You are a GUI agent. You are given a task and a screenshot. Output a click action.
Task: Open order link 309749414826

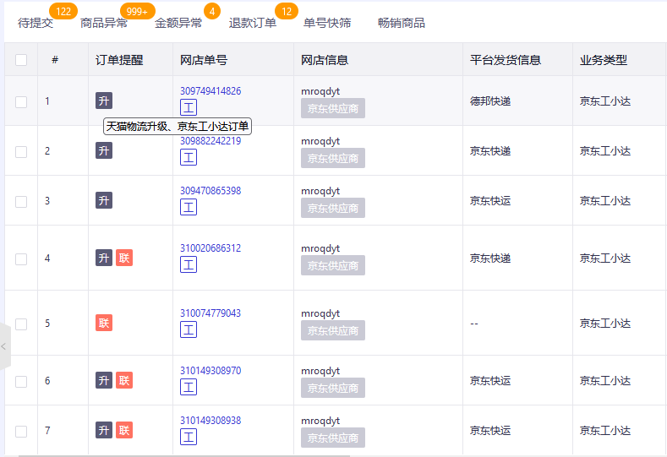[210, 91]
